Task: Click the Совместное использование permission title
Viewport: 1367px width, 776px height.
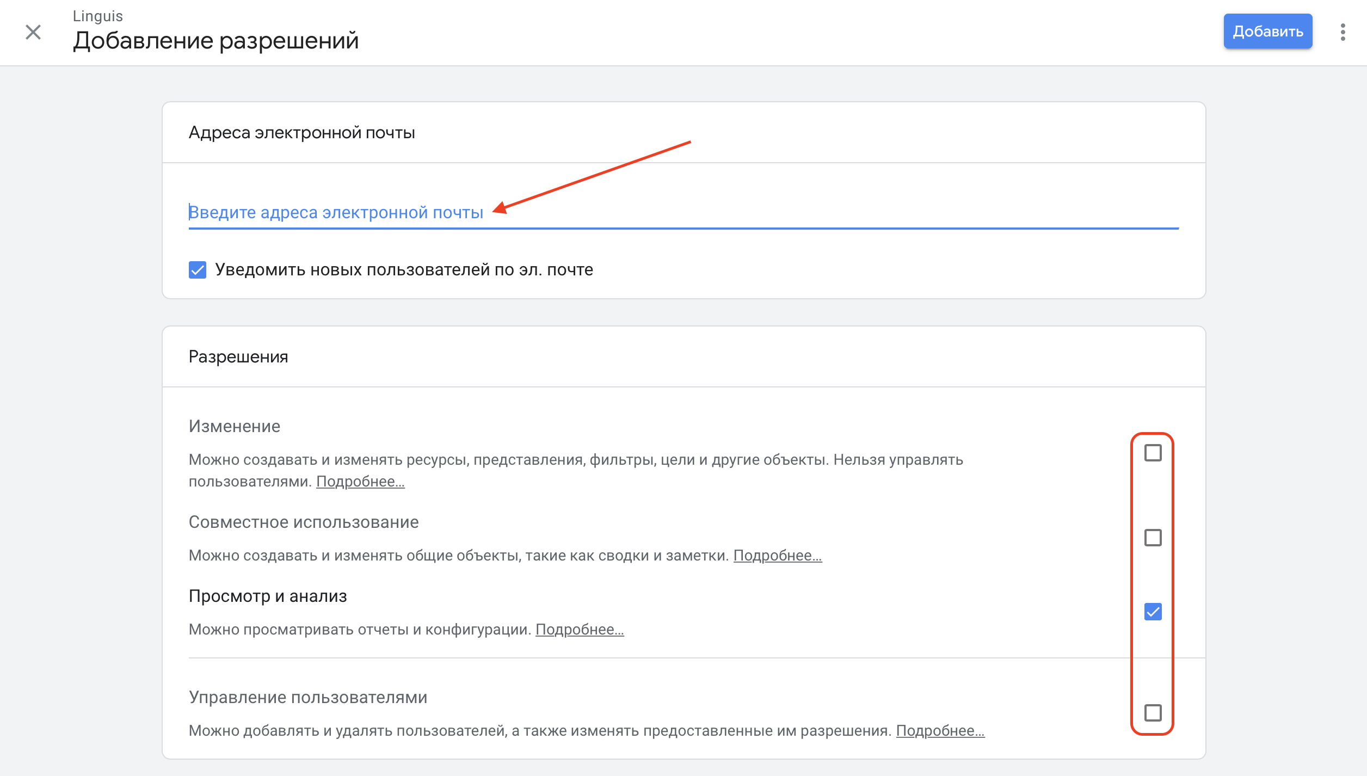Action: click(304, 522)
